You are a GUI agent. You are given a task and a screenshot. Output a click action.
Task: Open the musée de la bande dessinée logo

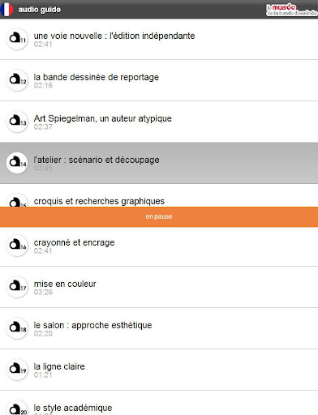[291, 10]
